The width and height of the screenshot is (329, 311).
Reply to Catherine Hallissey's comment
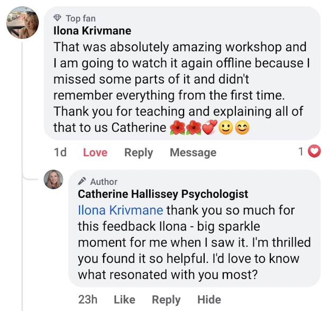coord(166,299)
